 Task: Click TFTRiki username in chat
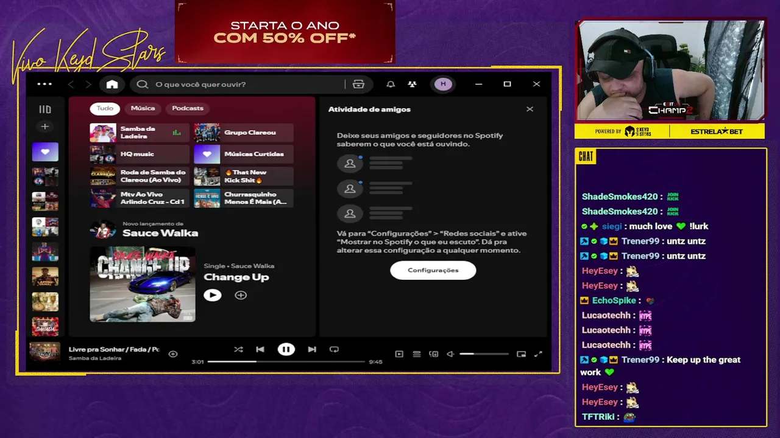[x=598, y=417]
